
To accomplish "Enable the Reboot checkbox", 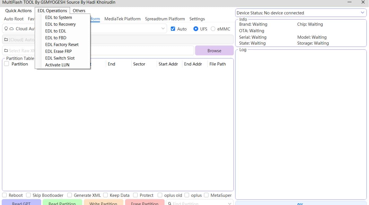I will click(4, 195).
